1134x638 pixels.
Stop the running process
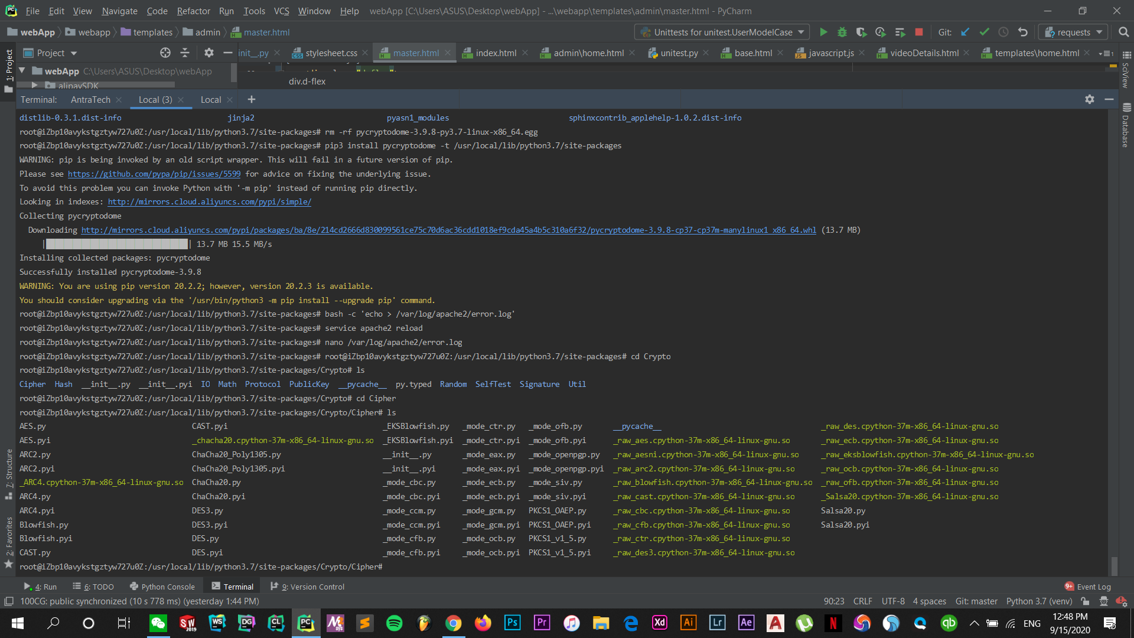coord(919,32)
